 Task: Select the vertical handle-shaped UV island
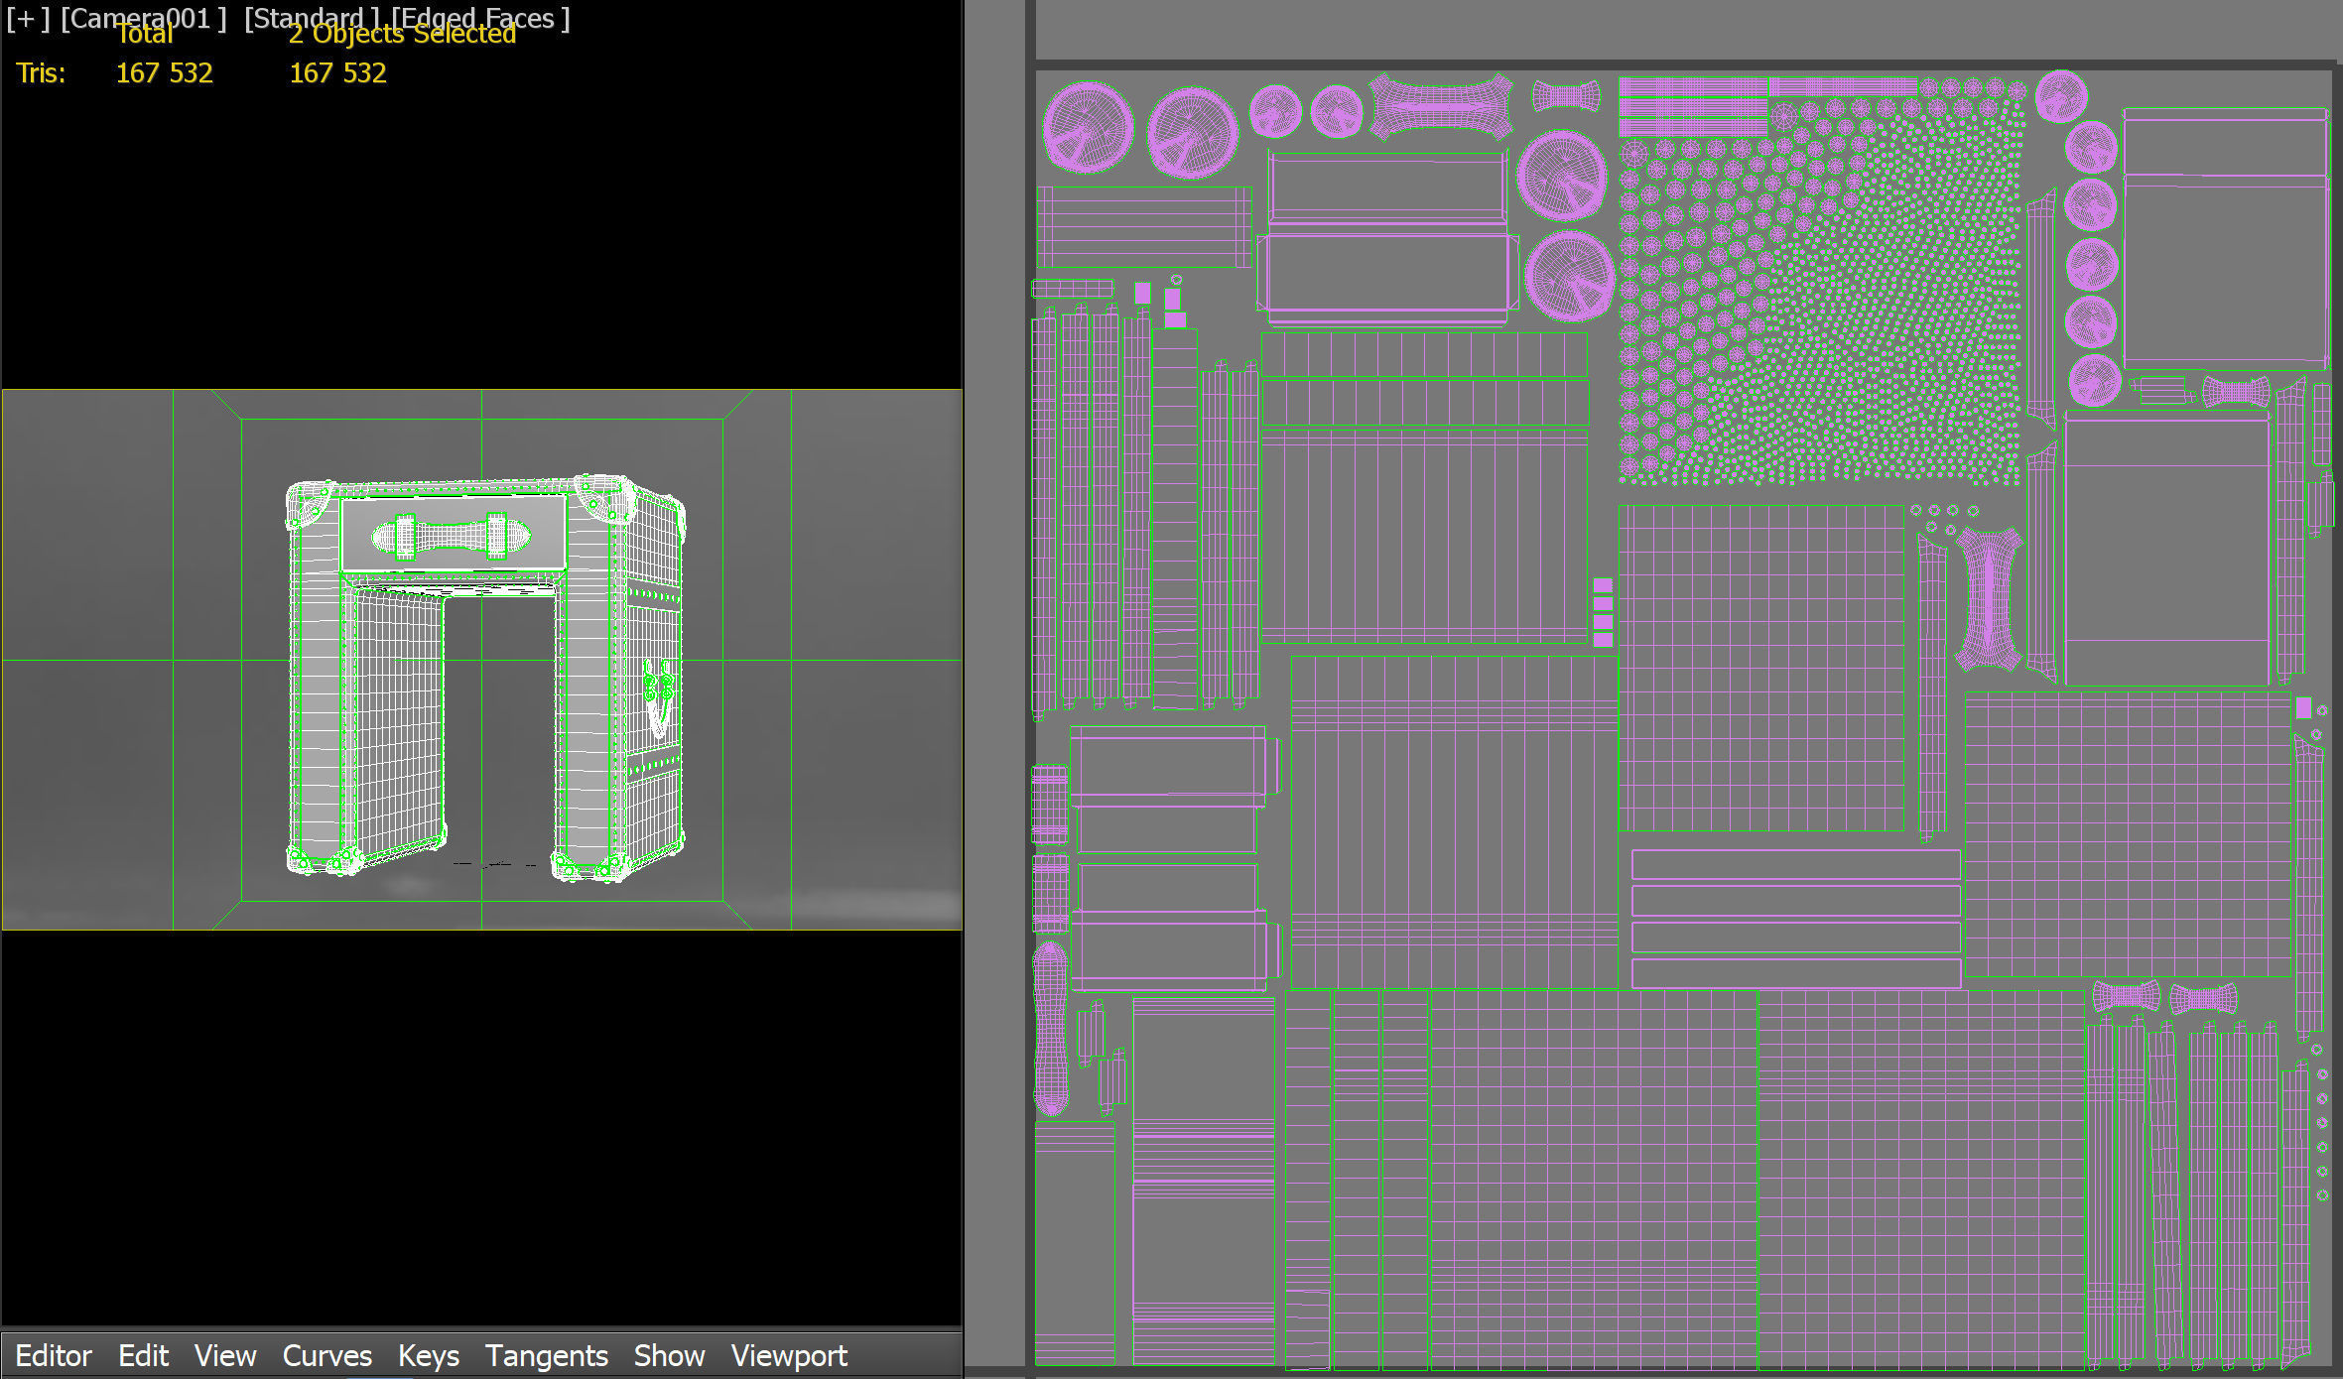pyautogui.click(x=1988, y=598)
